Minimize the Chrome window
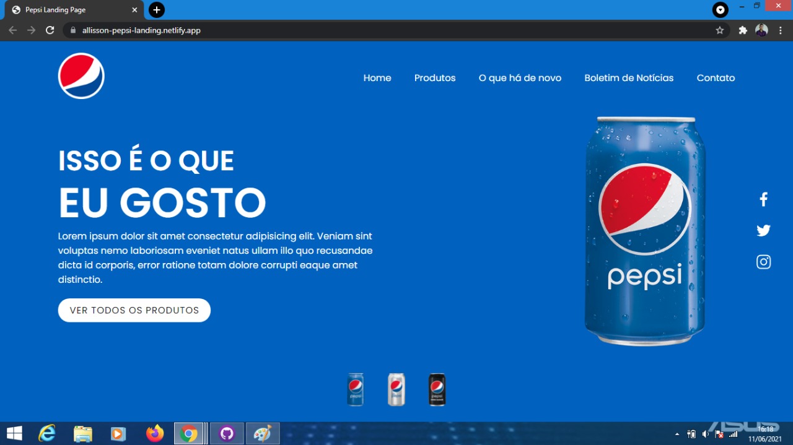Image resolution: width=793 pixels, height=445 pixels. [x=742, y=6]
